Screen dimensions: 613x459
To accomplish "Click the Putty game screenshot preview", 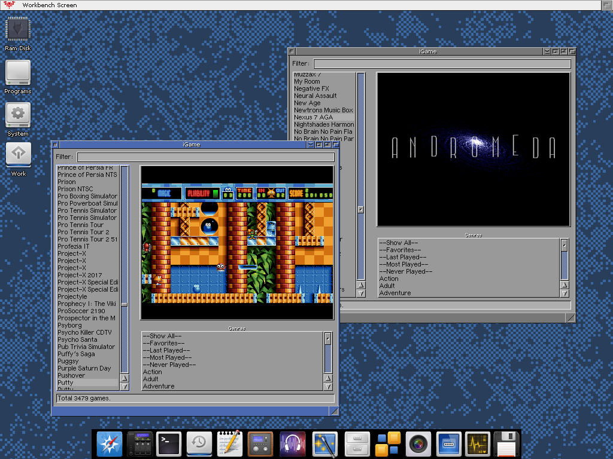I will click(236, 243).
